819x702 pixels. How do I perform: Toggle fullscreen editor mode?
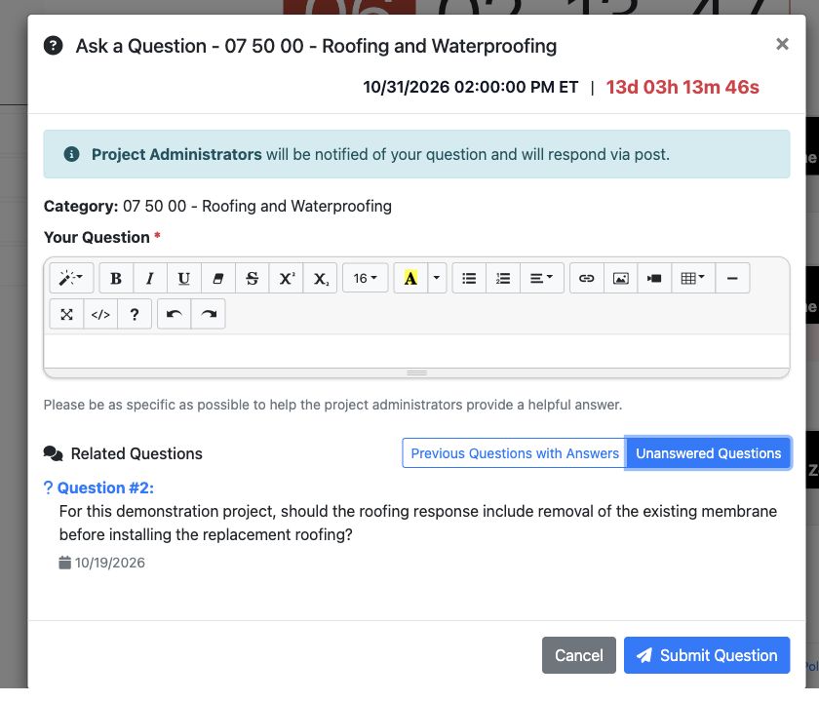click(x=66, y=314)
